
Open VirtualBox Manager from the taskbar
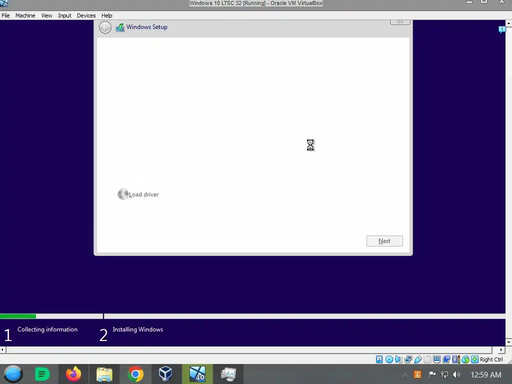165,374
